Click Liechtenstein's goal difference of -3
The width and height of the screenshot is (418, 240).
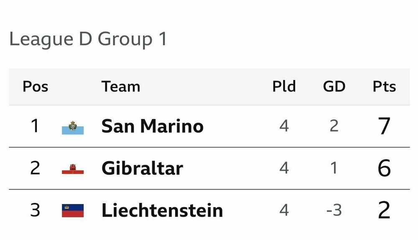tap(334, 210)
